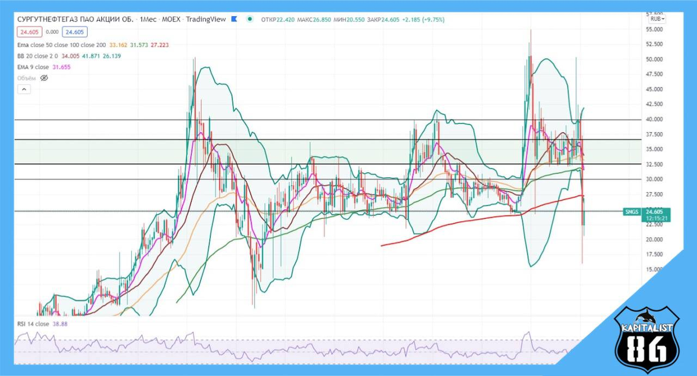Collapse the indicator legend with the chevron button
697x376 pixels.
[x=23, y=89]
